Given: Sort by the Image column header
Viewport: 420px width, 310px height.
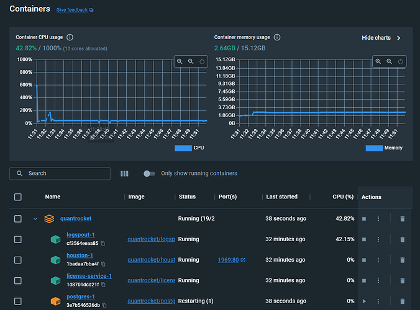Looking at the screenshot, I should coord(136,197).
